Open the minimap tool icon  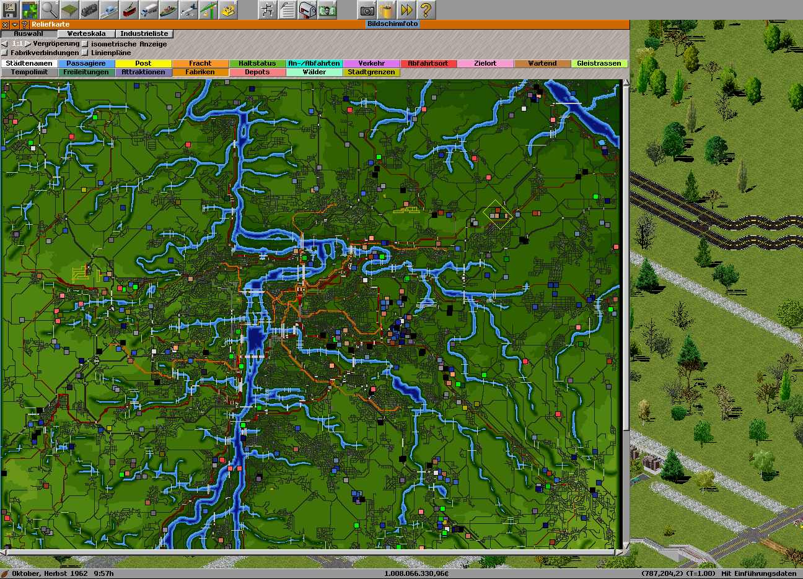(30, 10)
